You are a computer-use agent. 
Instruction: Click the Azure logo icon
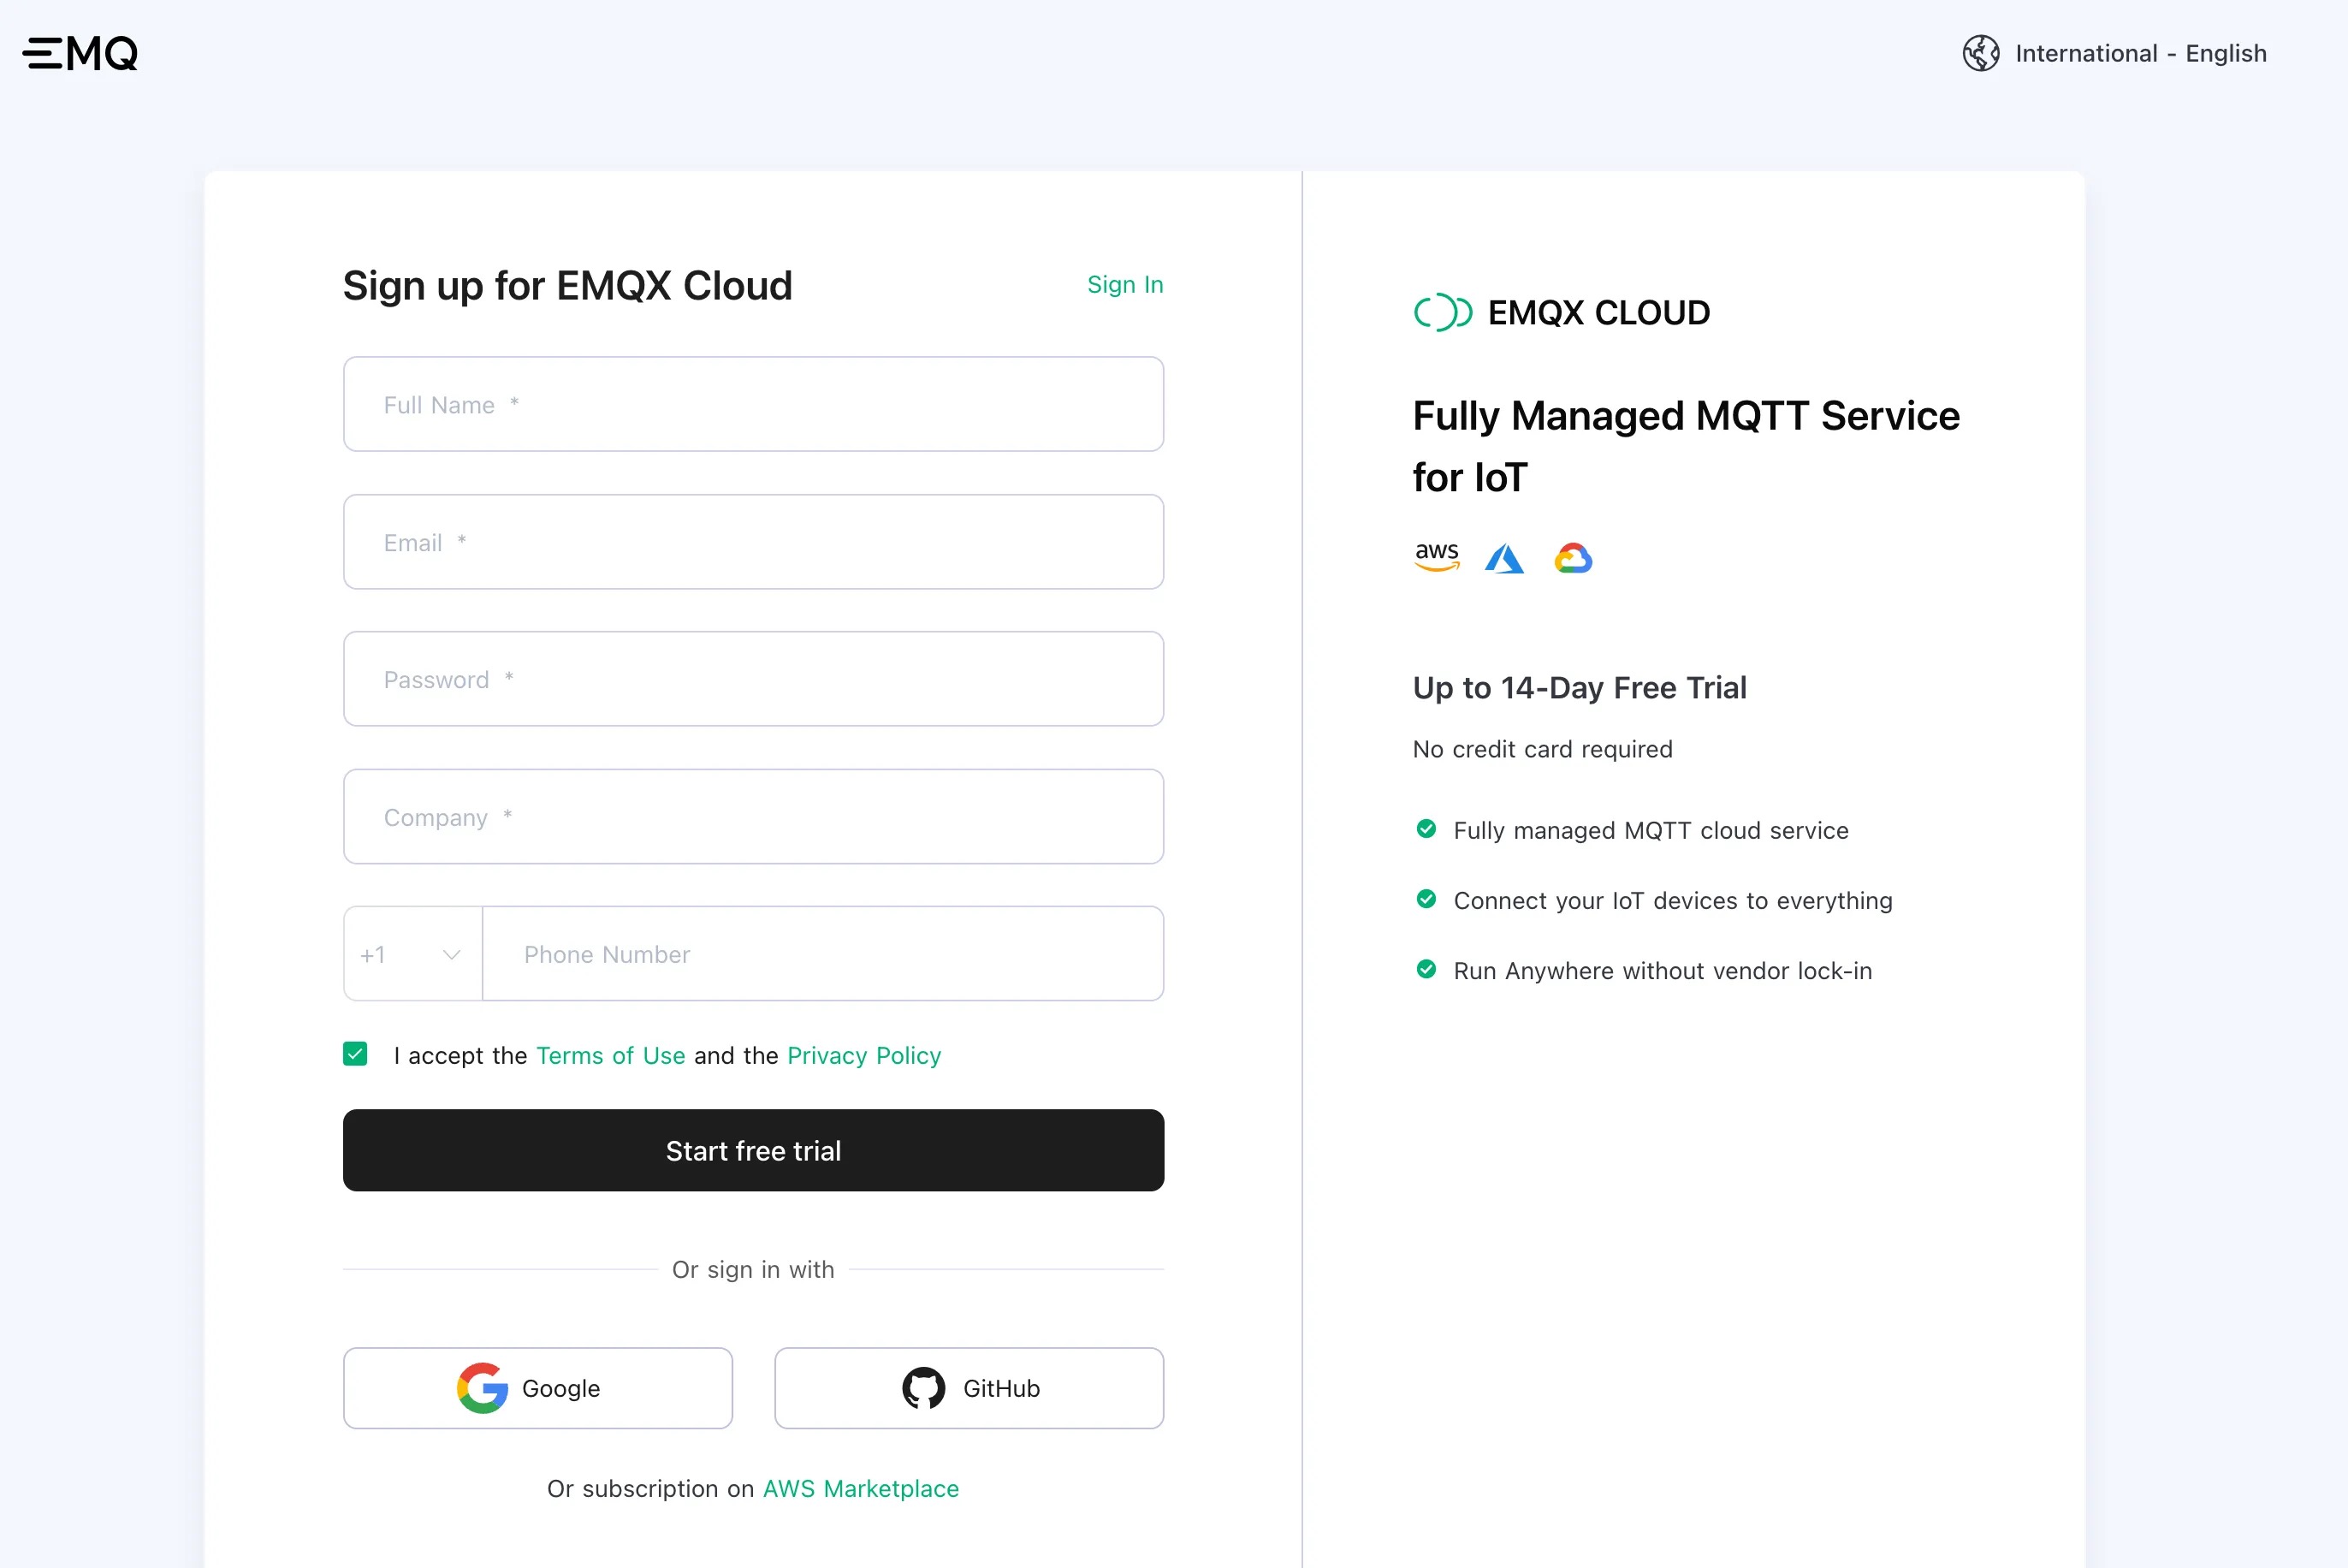[1504, 558]
